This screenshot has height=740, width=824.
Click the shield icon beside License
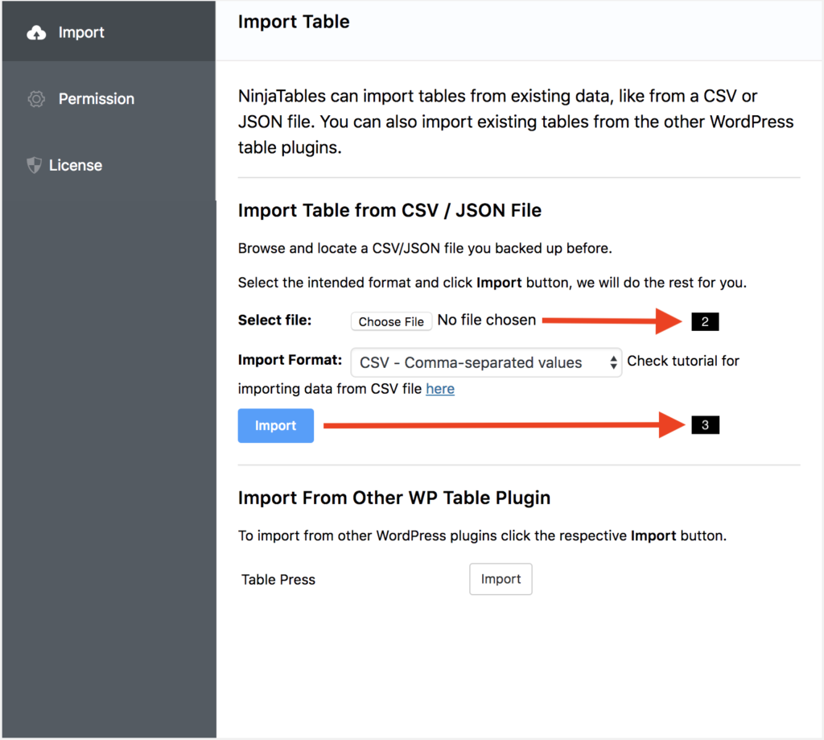click(34, 165)
